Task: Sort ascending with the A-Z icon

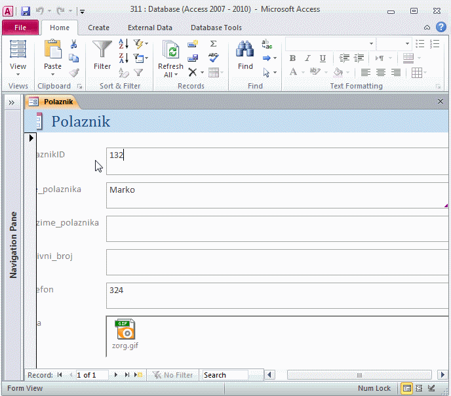Action: (x=123, y=44)
